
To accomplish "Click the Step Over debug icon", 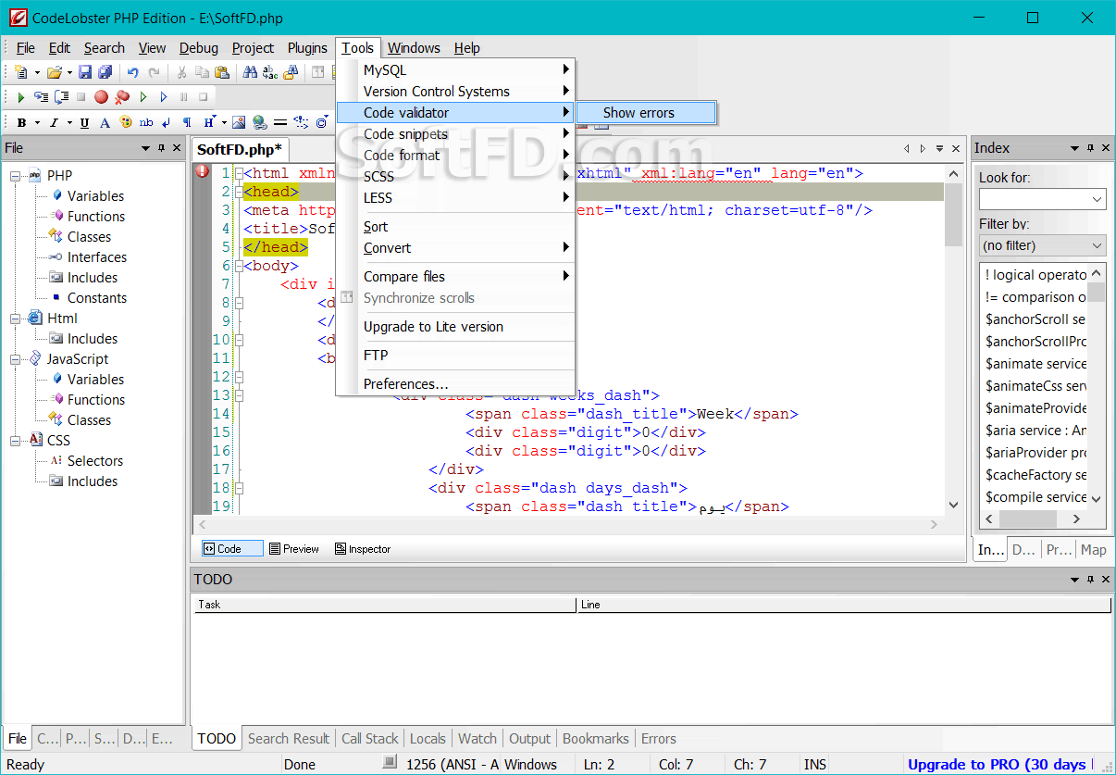I will [x=61, y=96].
